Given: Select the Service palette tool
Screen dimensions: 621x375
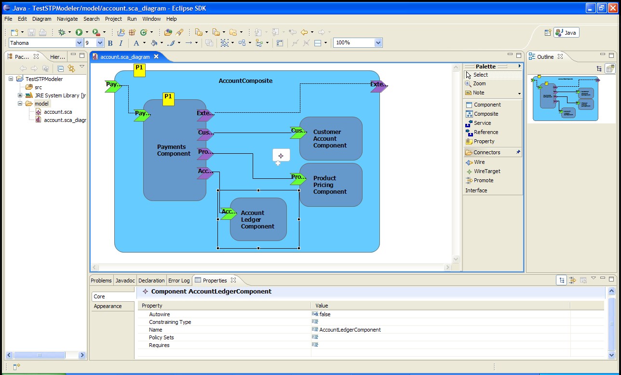Looking at the screenshot, I should pyautogui.click(x=482, y=123).
